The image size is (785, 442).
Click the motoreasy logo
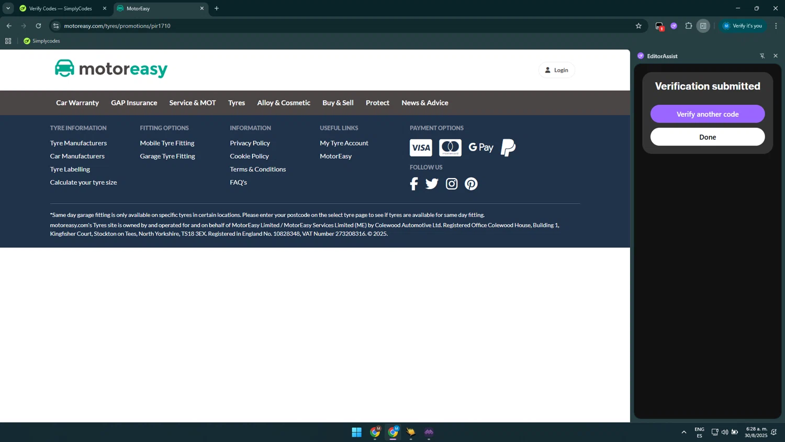111,69
